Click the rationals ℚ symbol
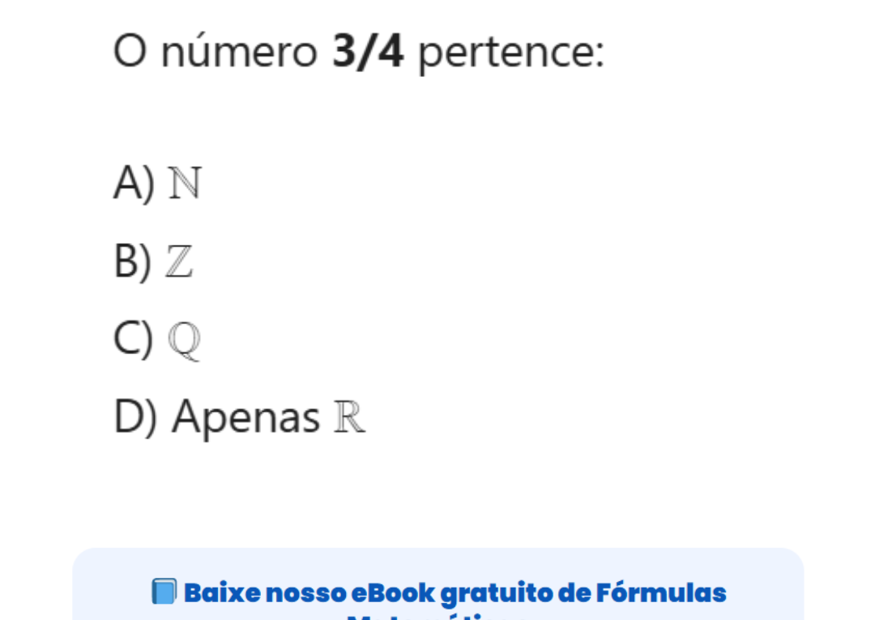Viewport: 875px width, 620px height. pyautogui.click(x=184, y=340)
